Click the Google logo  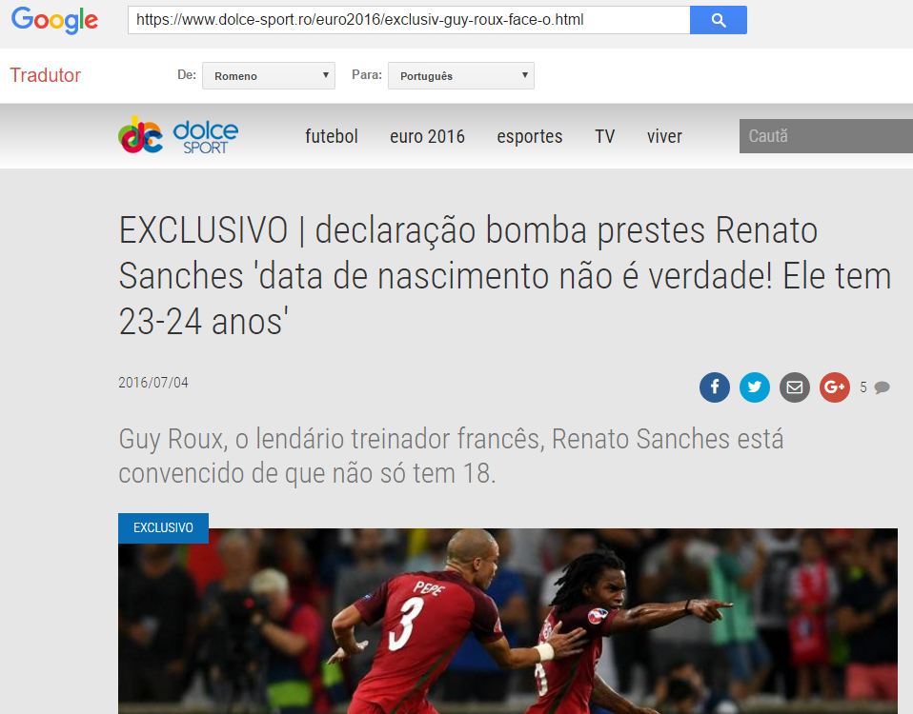point(54,20)
